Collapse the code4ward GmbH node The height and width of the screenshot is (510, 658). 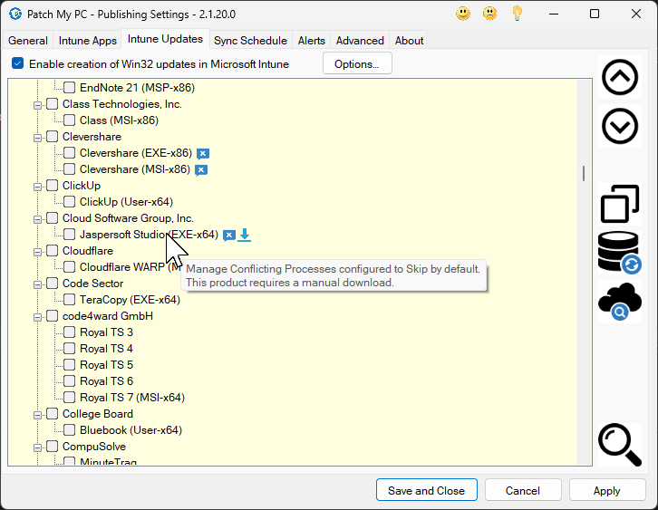pos(37,317)
